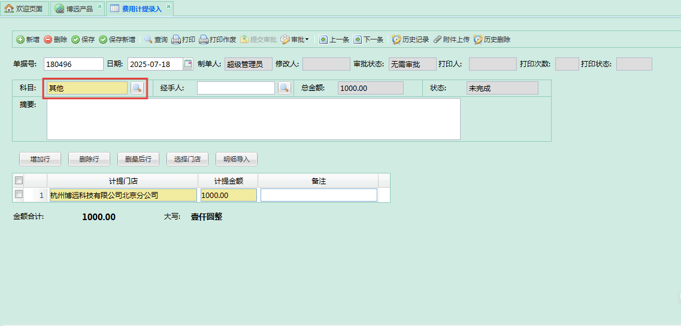The width and height of the screenshot is (681, 326).
Task: Click the 增加行 button
Action: pyautogui.click(x=40, y=159)
